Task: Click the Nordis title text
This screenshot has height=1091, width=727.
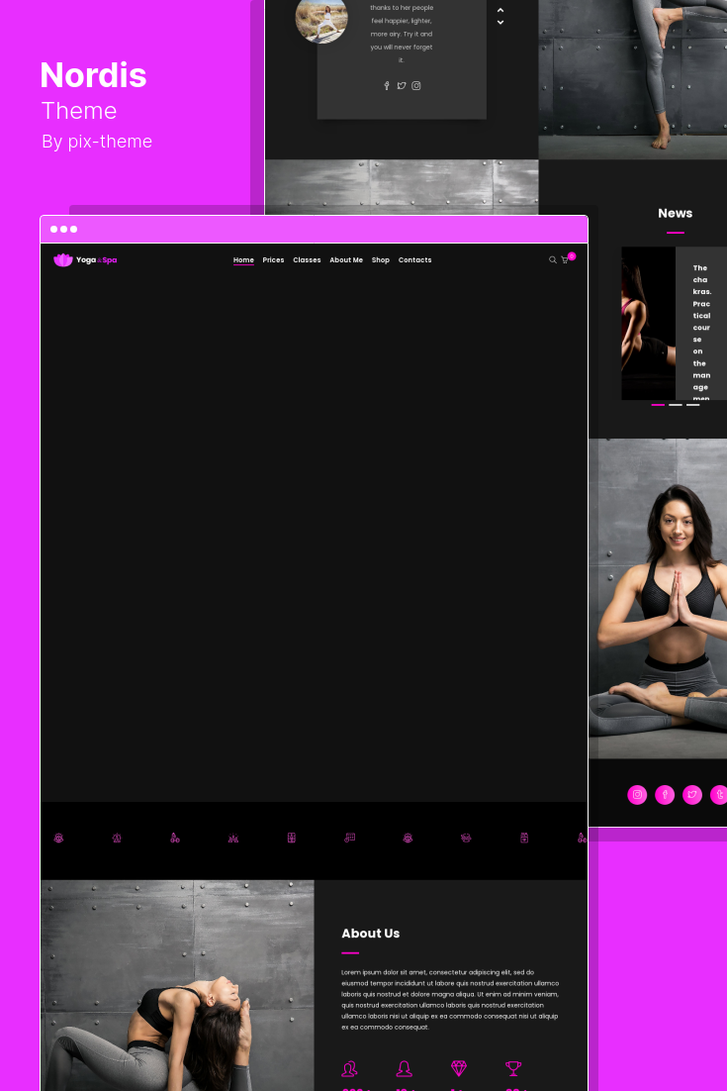Action: point(93,75)
